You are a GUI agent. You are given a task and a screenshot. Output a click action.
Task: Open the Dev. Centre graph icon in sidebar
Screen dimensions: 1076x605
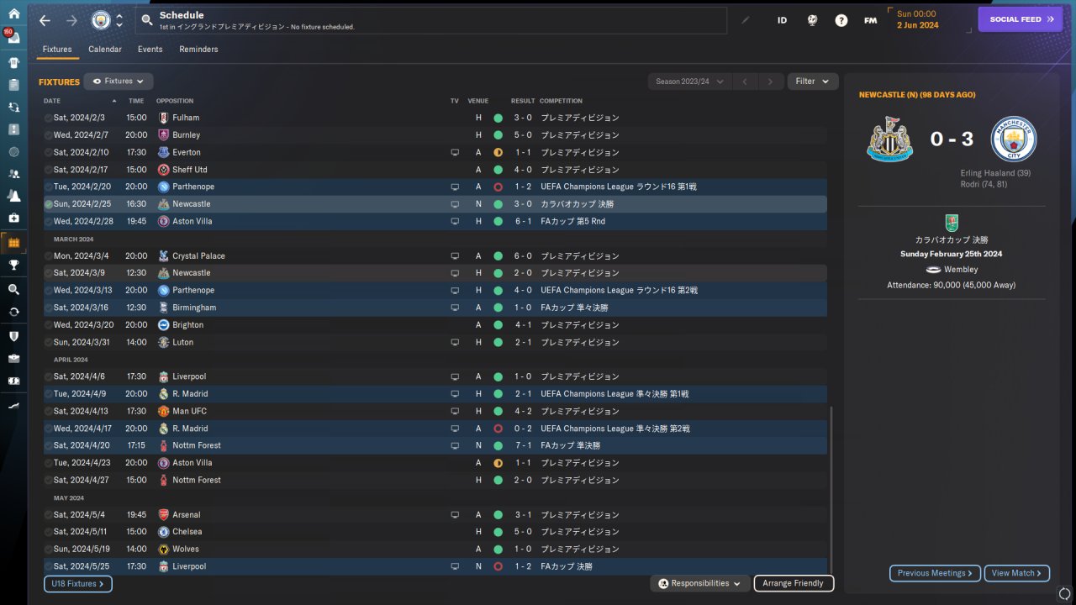coord(13,404)
